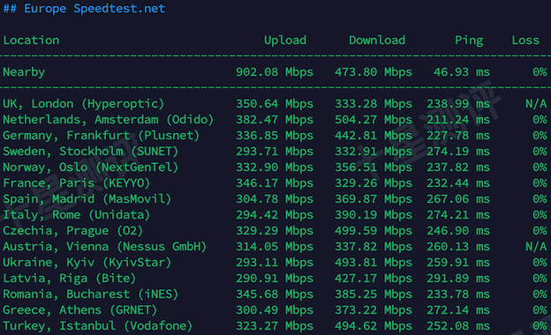The image size is (551, 335).
Task: Click download value '390.19 Mbps'
Action: point(374,215)
